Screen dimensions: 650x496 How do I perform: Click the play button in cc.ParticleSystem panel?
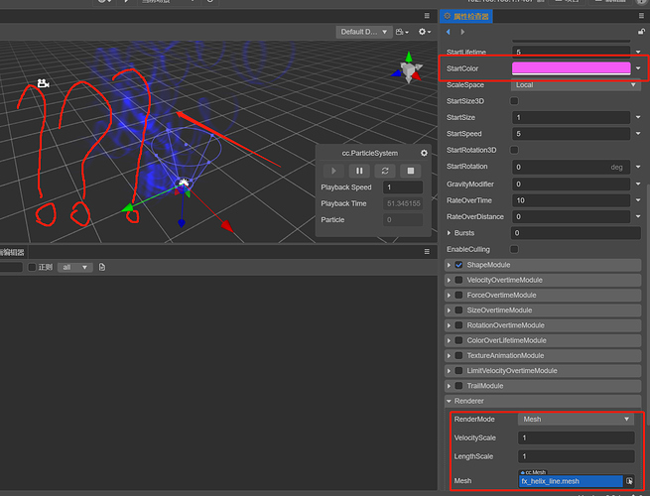coord(332,171)
